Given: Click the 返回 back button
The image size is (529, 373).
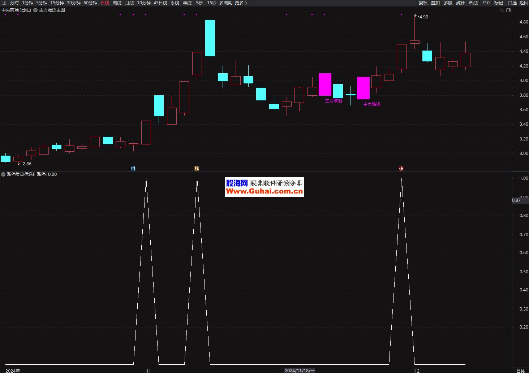Looking at the screenshot, I should [x=524, y=3].
